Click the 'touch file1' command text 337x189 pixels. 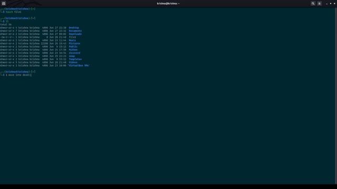point(14,12)
